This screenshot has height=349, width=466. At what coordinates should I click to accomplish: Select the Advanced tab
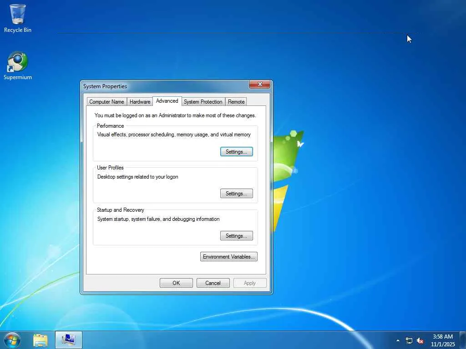coord(167,101)
